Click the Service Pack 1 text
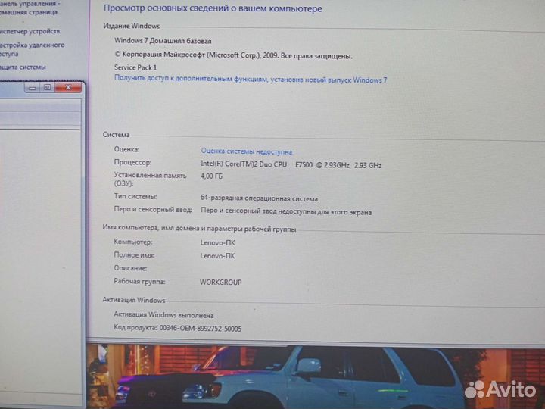This screenshot has height=409, width=545. tap(135, 67)
